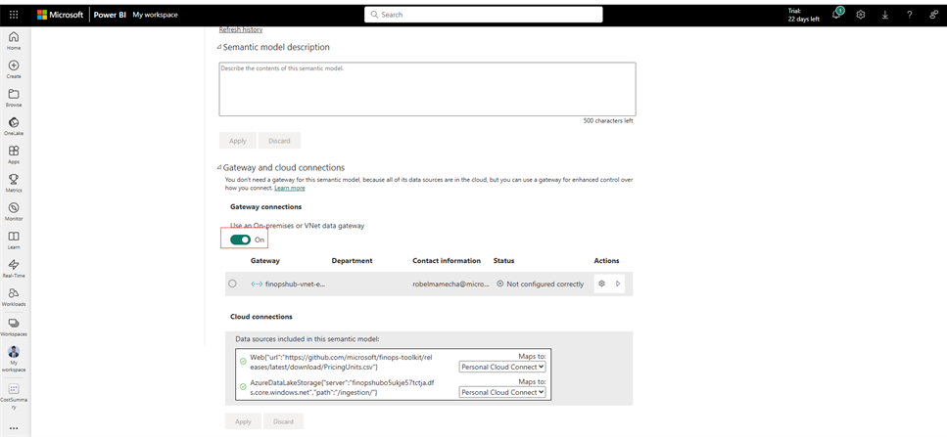The image size is (947, 437).
Task: Open Real-Time hub from sidebar
Action: tap(14, 269)
